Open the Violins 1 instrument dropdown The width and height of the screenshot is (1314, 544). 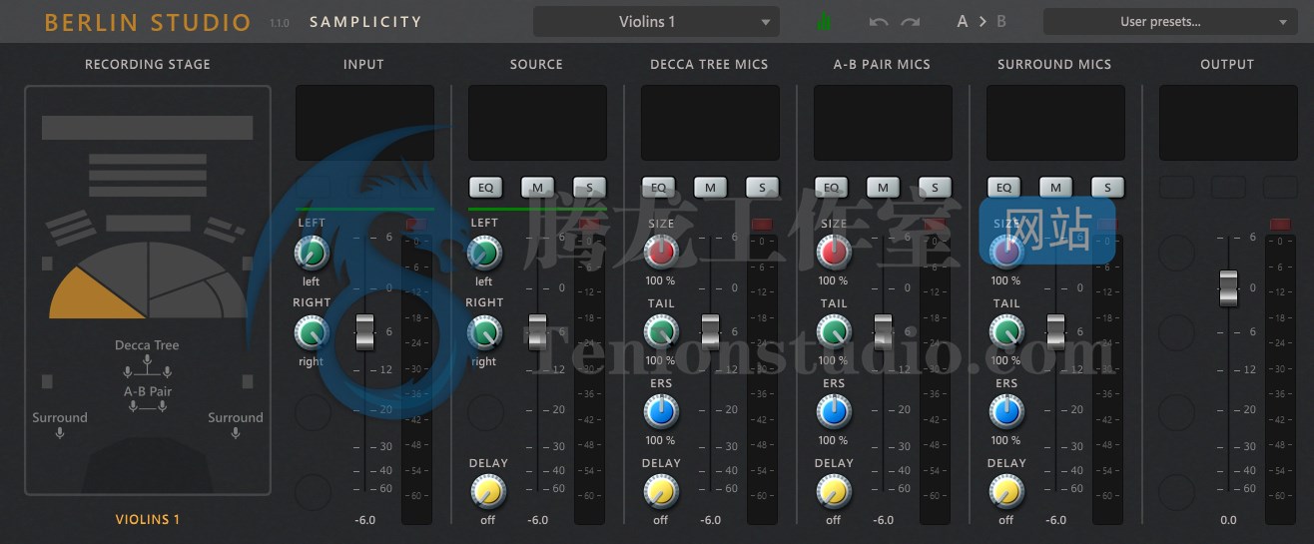point(656,21)
